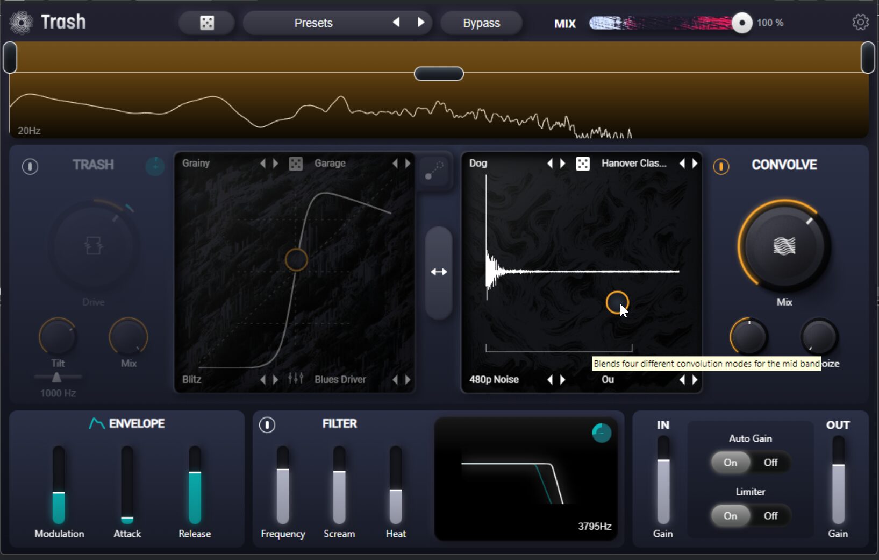879x560 pixels.
Task: Open the Presets browser
Action: click(x=313, y=23)
